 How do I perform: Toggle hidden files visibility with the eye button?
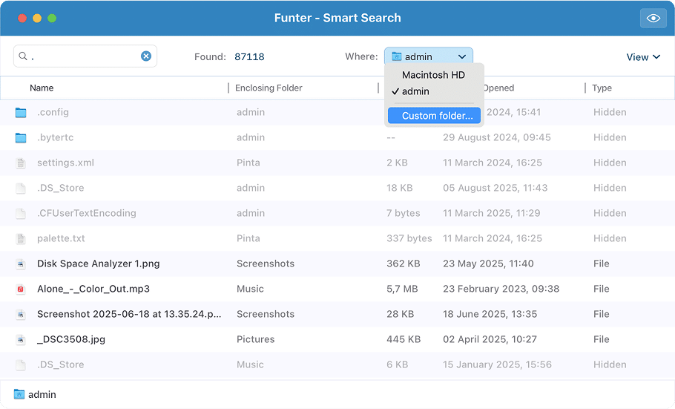[x=653, y=18]
